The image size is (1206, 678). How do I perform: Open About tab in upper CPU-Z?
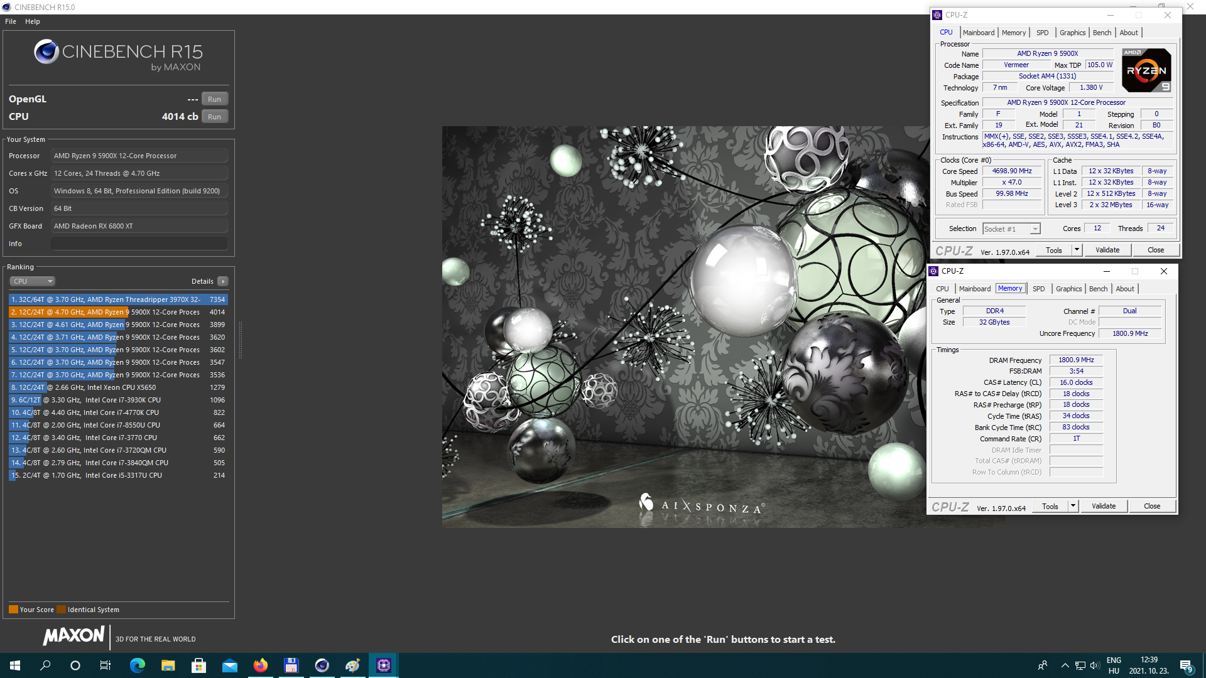coord(1129,33)
